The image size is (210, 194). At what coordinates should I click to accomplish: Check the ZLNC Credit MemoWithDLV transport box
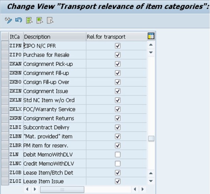[x=118, y=164]
